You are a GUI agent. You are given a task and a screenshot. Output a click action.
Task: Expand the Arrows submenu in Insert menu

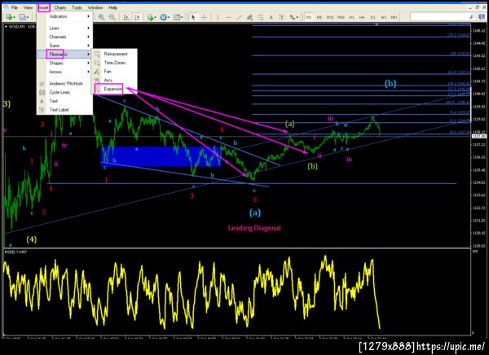click(65, 72)
